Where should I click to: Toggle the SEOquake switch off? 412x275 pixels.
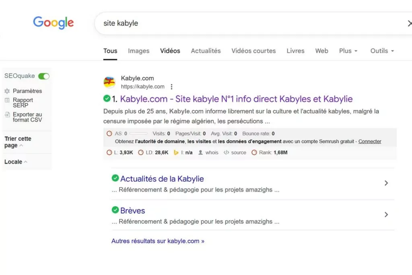tap(43, 76)
